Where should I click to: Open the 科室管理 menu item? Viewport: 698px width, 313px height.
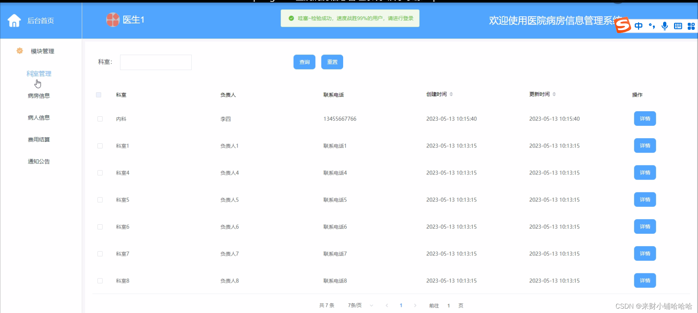[x=39, y=74]
